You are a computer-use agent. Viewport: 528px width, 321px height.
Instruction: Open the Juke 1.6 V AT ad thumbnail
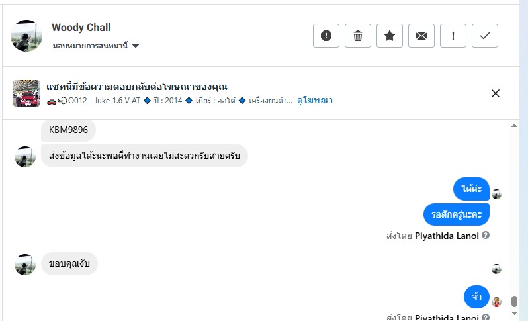pyautogui.click(x=26, y=93)
